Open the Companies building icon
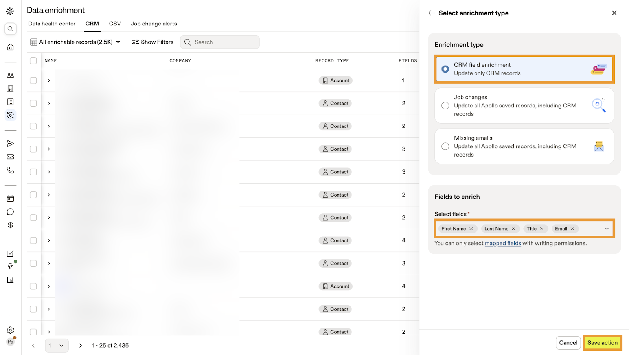Viewport: 629px width, 355px height. [11, 89]
